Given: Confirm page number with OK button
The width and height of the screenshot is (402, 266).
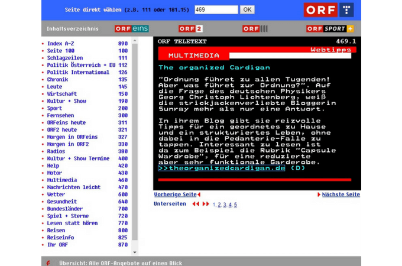Looking at the screenshot, I should pyautogui.click(x=247, y=9).
